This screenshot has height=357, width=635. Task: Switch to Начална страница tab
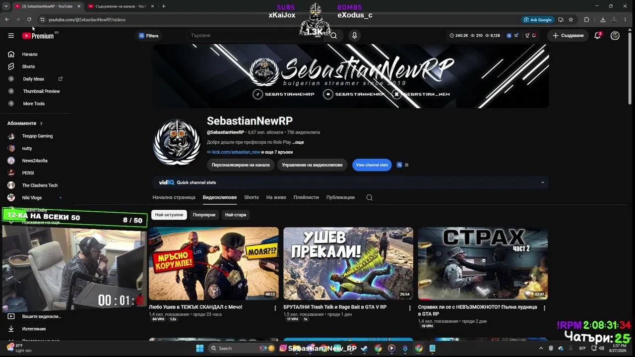(174, 197)
